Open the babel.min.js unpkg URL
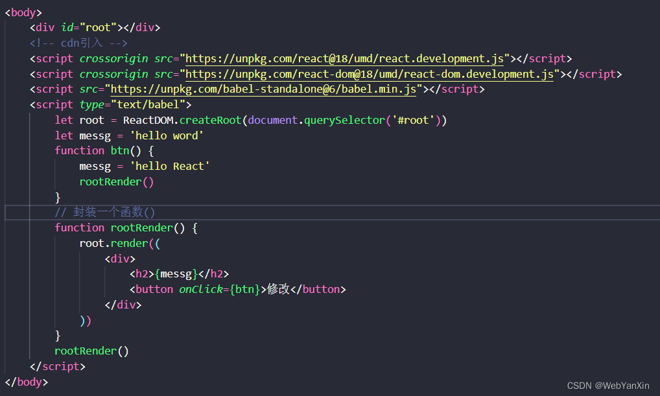This screenshot has width=660, height=396. pyautogui.click(x=263, y=89)
